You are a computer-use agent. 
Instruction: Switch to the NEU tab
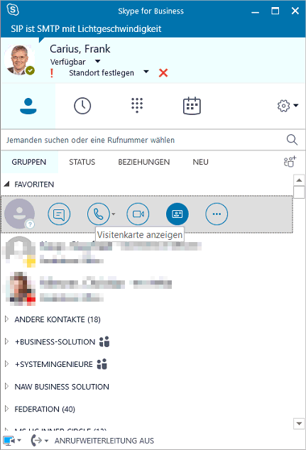click(200, 162)
